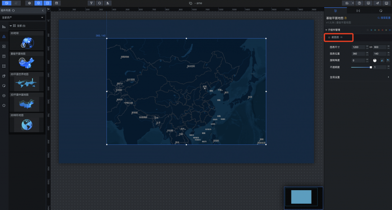This screenshot has width=392, height=210.
Task: Open the favorites star category icon
Action: coord(4,106)
